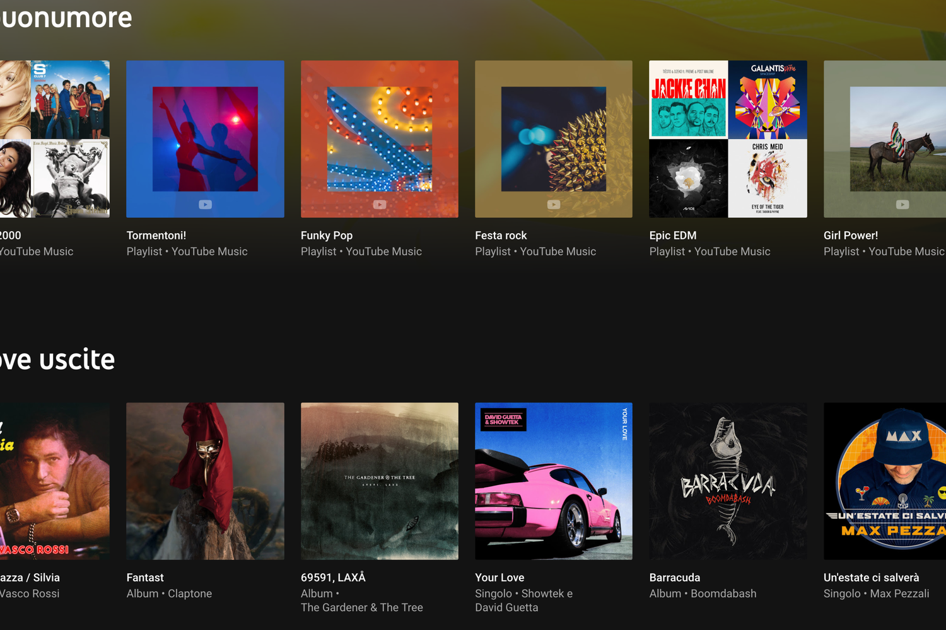Open the Tormentoni! playlist title
The height and width of the screenshot is (630, 946).
156,235
